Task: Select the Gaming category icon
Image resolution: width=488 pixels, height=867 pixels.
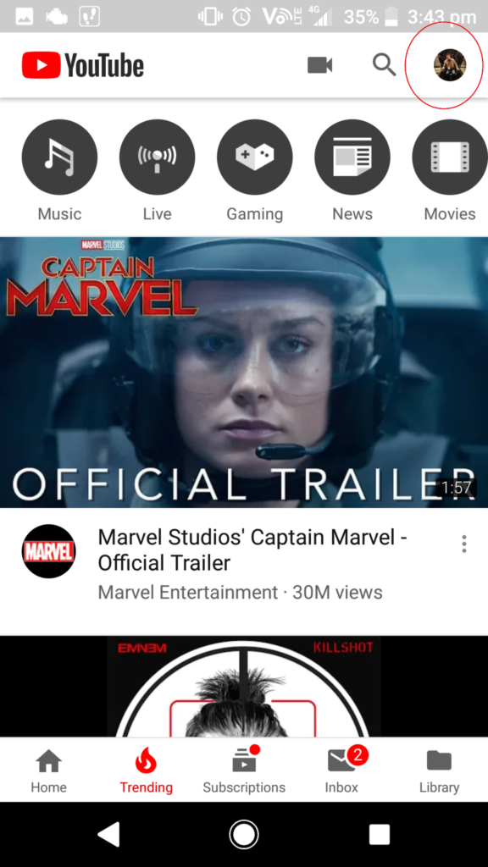Action: pos(254,157)
